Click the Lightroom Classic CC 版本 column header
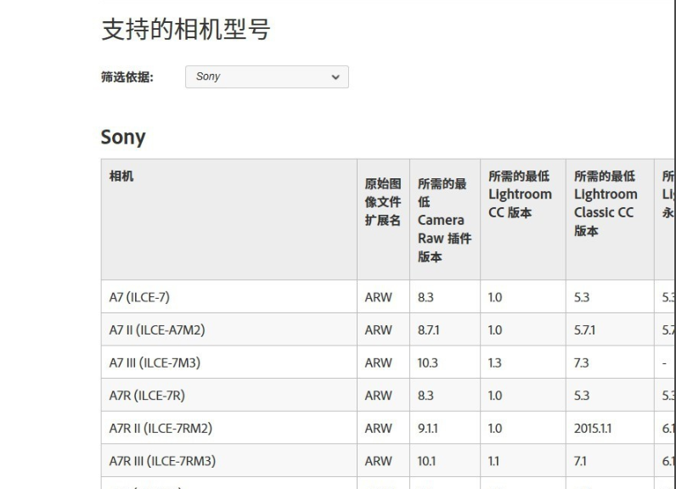The height and width of the screenshot is (489, 676). coord(606,204)
